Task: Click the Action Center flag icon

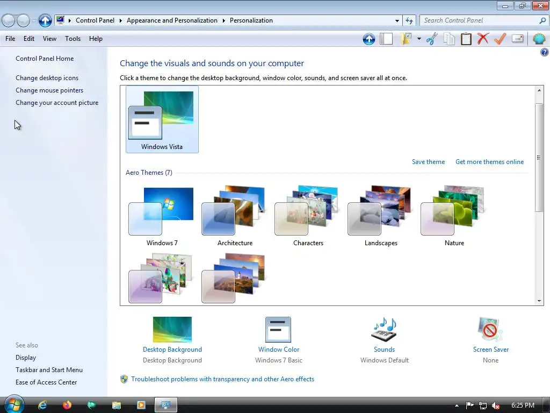Action: click(x=469, y=405)
